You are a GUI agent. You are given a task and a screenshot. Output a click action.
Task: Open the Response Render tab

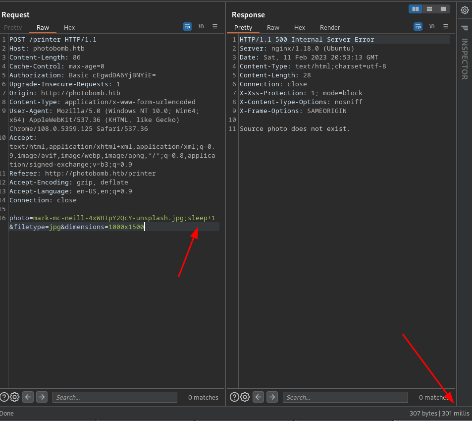click(330, 28)
